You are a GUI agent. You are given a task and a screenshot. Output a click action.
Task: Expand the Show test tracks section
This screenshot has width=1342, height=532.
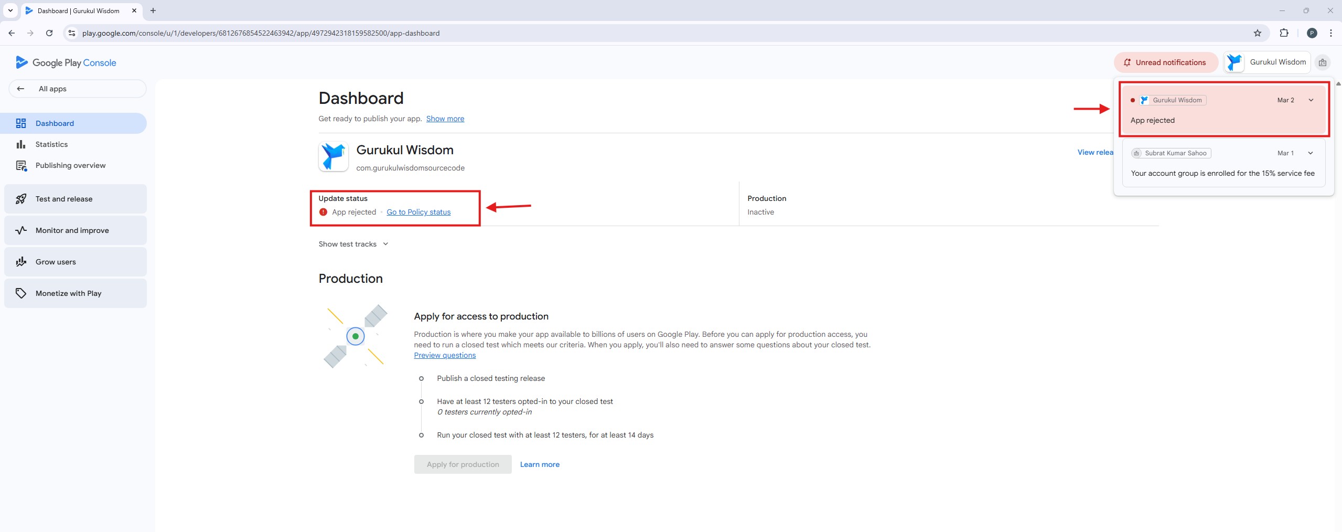coord(353,244)
